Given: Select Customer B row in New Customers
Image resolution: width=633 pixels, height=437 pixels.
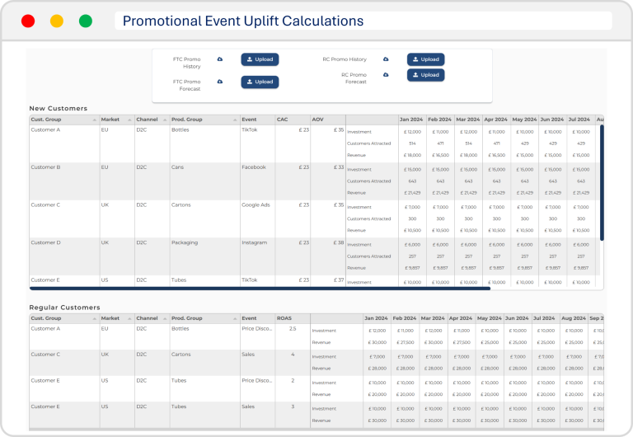Looking at the screenshot, I should tap(46, 167).
